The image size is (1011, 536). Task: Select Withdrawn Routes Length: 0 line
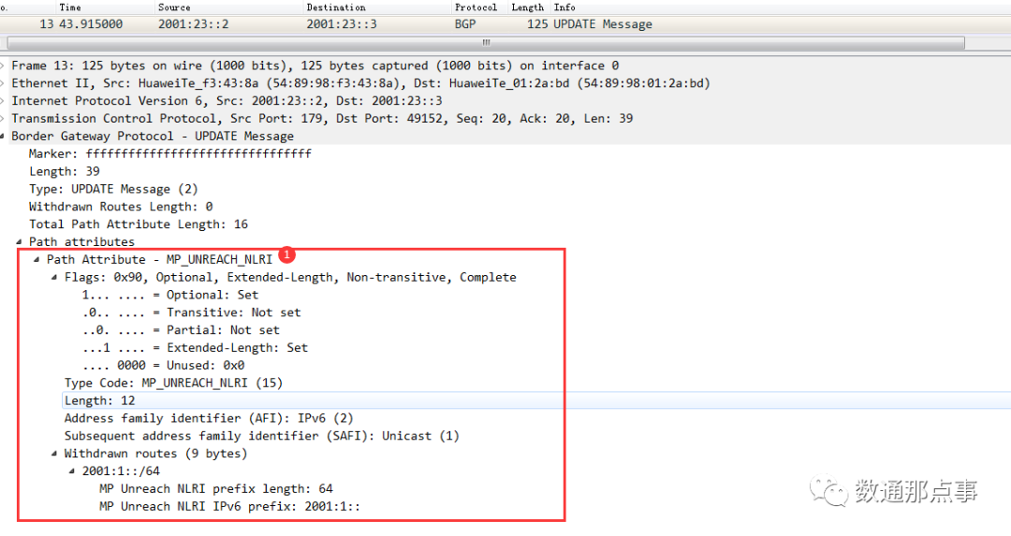121,207
